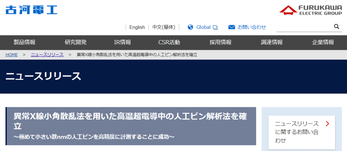Image resolution: width=347 pixels, height=151 pixels.
Task: Open the 研究開発 menu
Action: pos(76,42)
